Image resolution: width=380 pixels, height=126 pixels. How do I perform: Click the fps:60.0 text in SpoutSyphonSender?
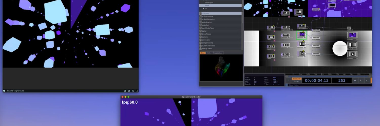130,102
